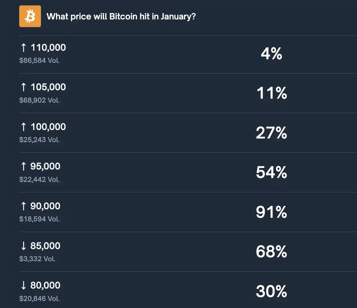Click the up arrow next to 90,000
The height and width of the screenshot is (308, 357).
(x=23, y=206)
